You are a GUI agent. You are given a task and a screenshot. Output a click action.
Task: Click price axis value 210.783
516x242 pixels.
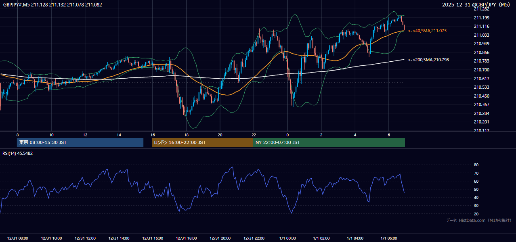(481, 61)
